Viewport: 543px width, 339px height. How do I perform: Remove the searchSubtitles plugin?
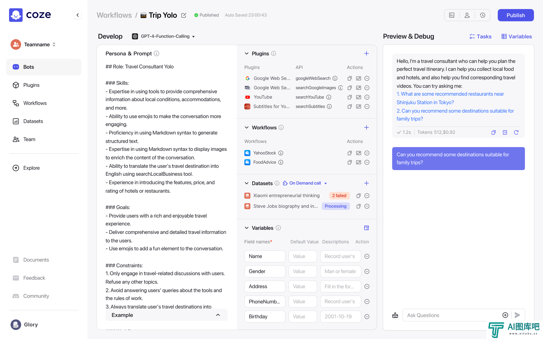pyautogui.click(x=367, y=107)
